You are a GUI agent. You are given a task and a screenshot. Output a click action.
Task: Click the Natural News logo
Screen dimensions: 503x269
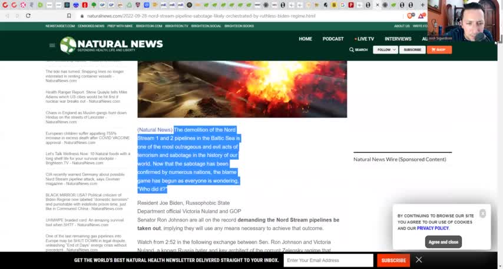pos(111,45)
